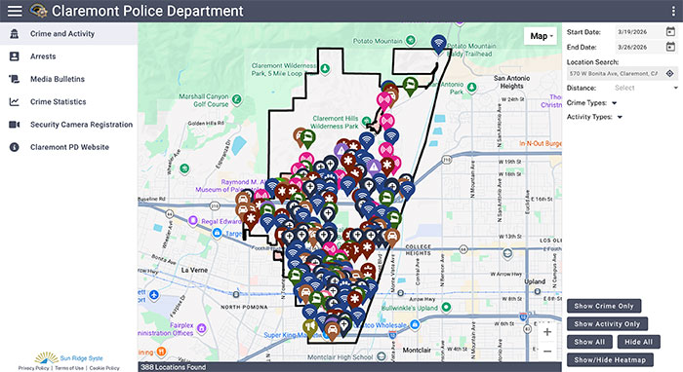Open Security Camera Registration
The height and width of the screenshot is (372, 683).
[x=69, y=125]
